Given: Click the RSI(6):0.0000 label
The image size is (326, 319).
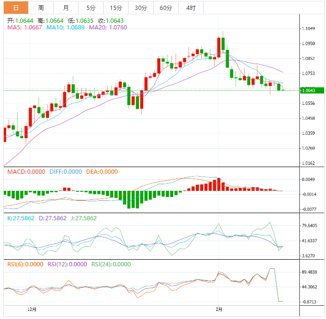Looking at the screenshot, I should [25, 264].
